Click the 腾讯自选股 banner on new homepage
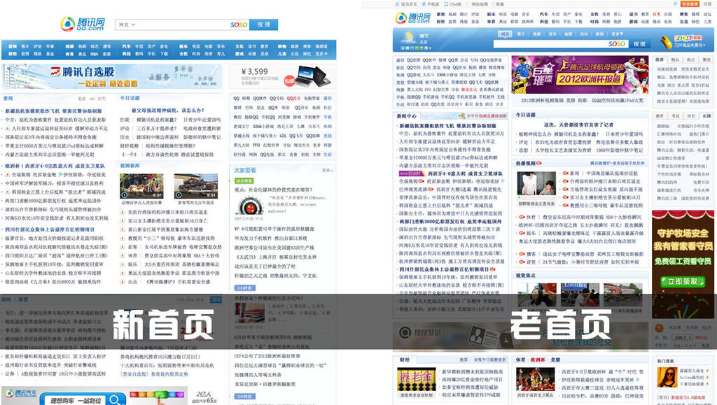Image resolution: width=717 pixels, height=405 pixels. 112,76
